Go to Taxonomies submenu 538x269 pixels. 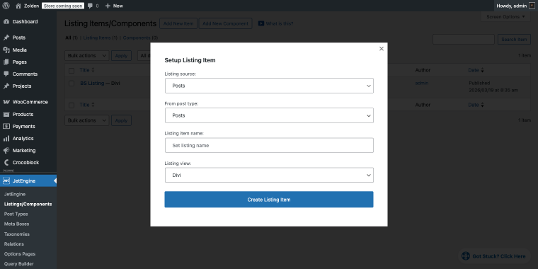point(17,234)
